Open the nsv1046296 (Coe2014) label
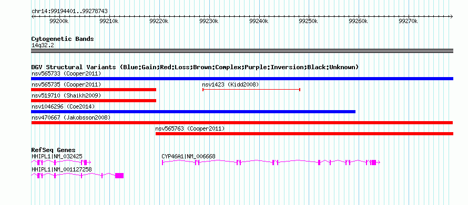468x205 pixels. click(x=63, y=106)
